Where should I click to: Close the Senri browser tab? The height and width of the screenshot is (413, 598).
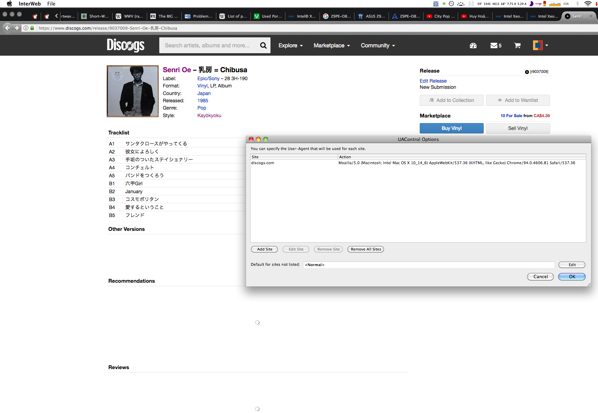click(591, 16)
